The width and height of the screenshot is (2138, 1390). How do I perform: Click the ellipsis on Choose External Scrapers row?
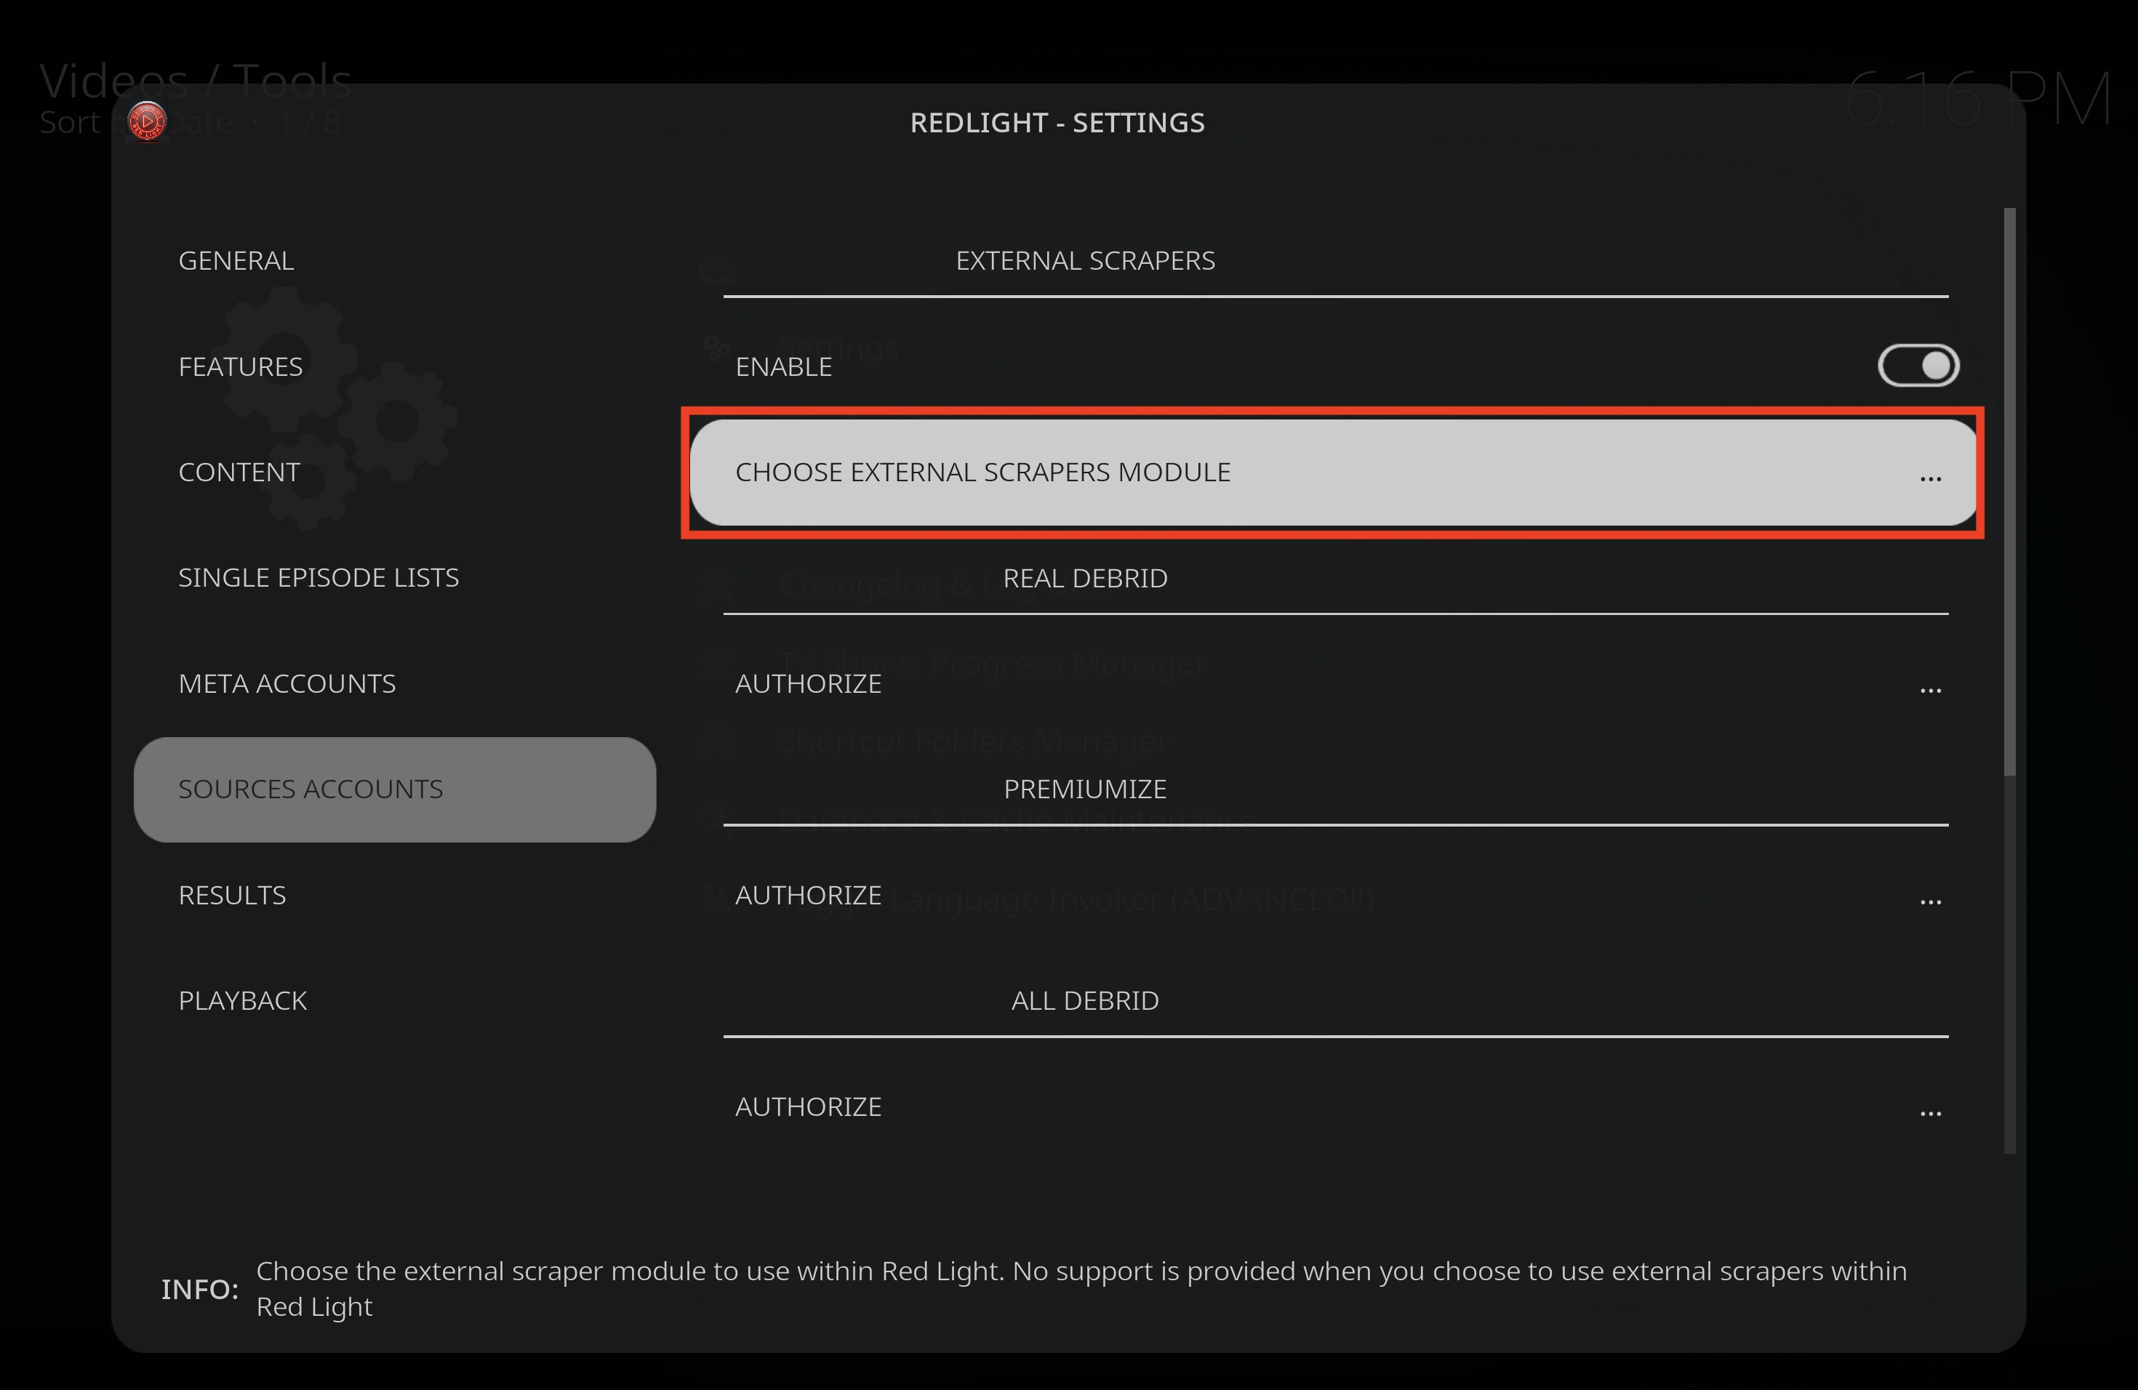tap(1931, 480)
